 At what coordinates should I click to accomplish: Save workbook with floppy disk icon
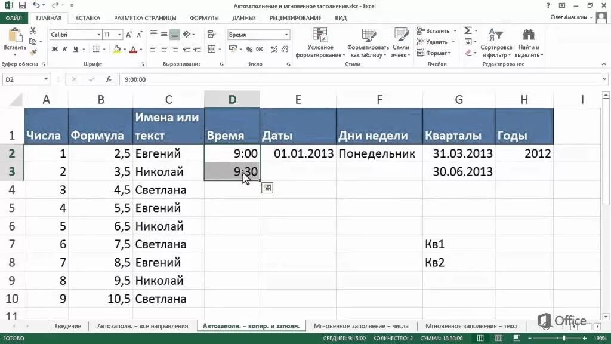tap(22, 5)
